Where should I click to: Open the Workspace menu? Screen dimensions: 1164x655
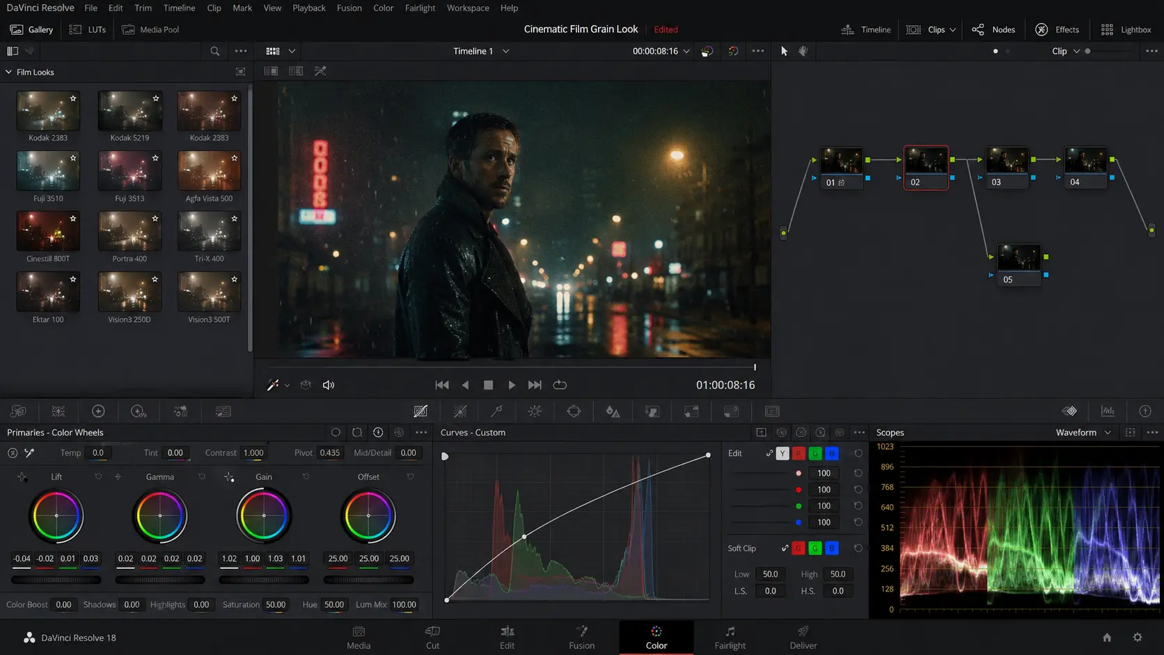[x=468, y=8]
